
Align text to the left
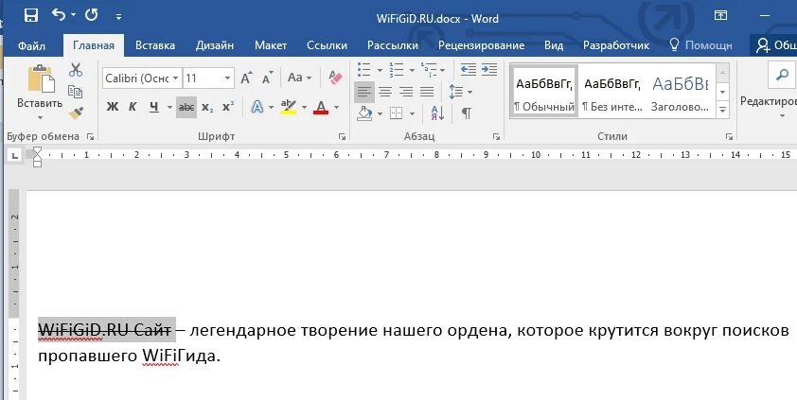(363, 92)
